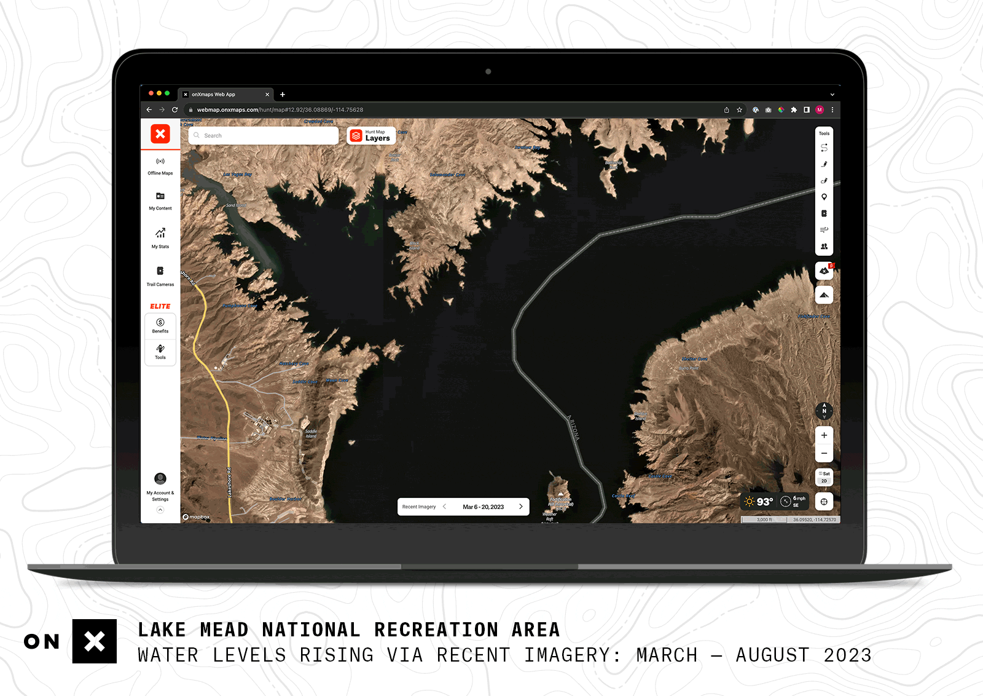Open the sharing people tool
Screen dimensions: 983x696
pos(824,247)
